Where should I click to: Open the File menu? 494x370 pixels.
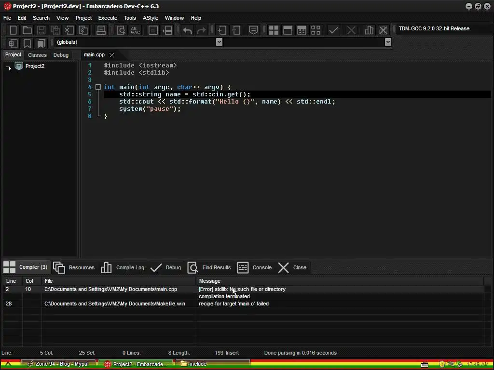pos(7,18)
